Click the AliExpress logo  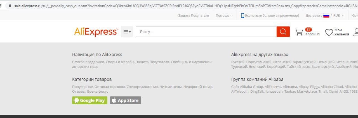pos(96,32)
